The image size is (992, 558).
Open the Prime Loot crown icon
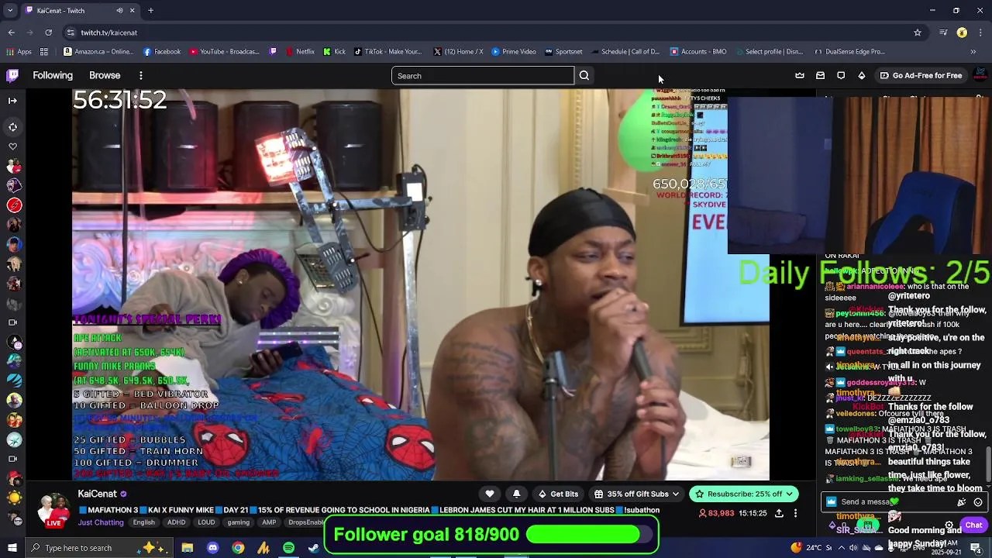coord(800,76)
